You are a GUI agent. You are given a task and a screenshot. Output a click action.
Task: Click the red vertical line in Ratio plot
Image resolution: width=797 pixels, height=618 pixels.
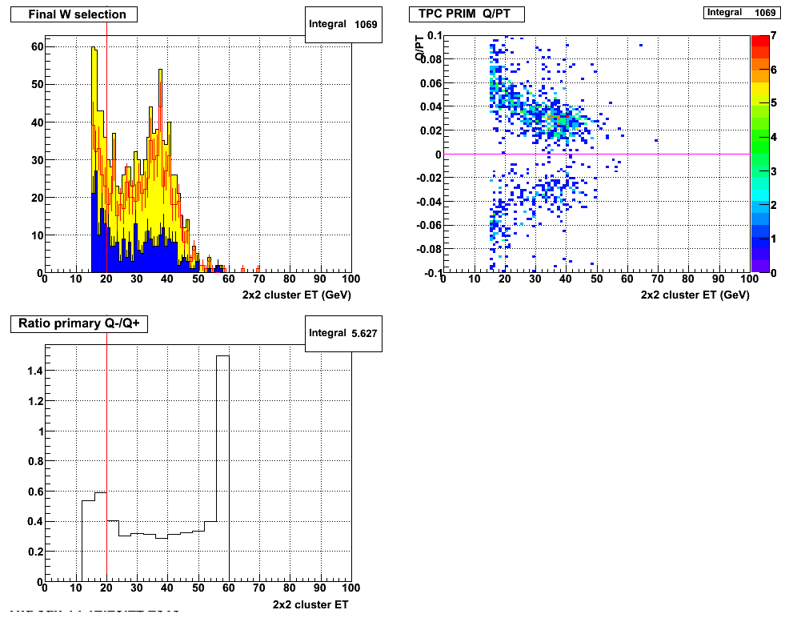106,457
